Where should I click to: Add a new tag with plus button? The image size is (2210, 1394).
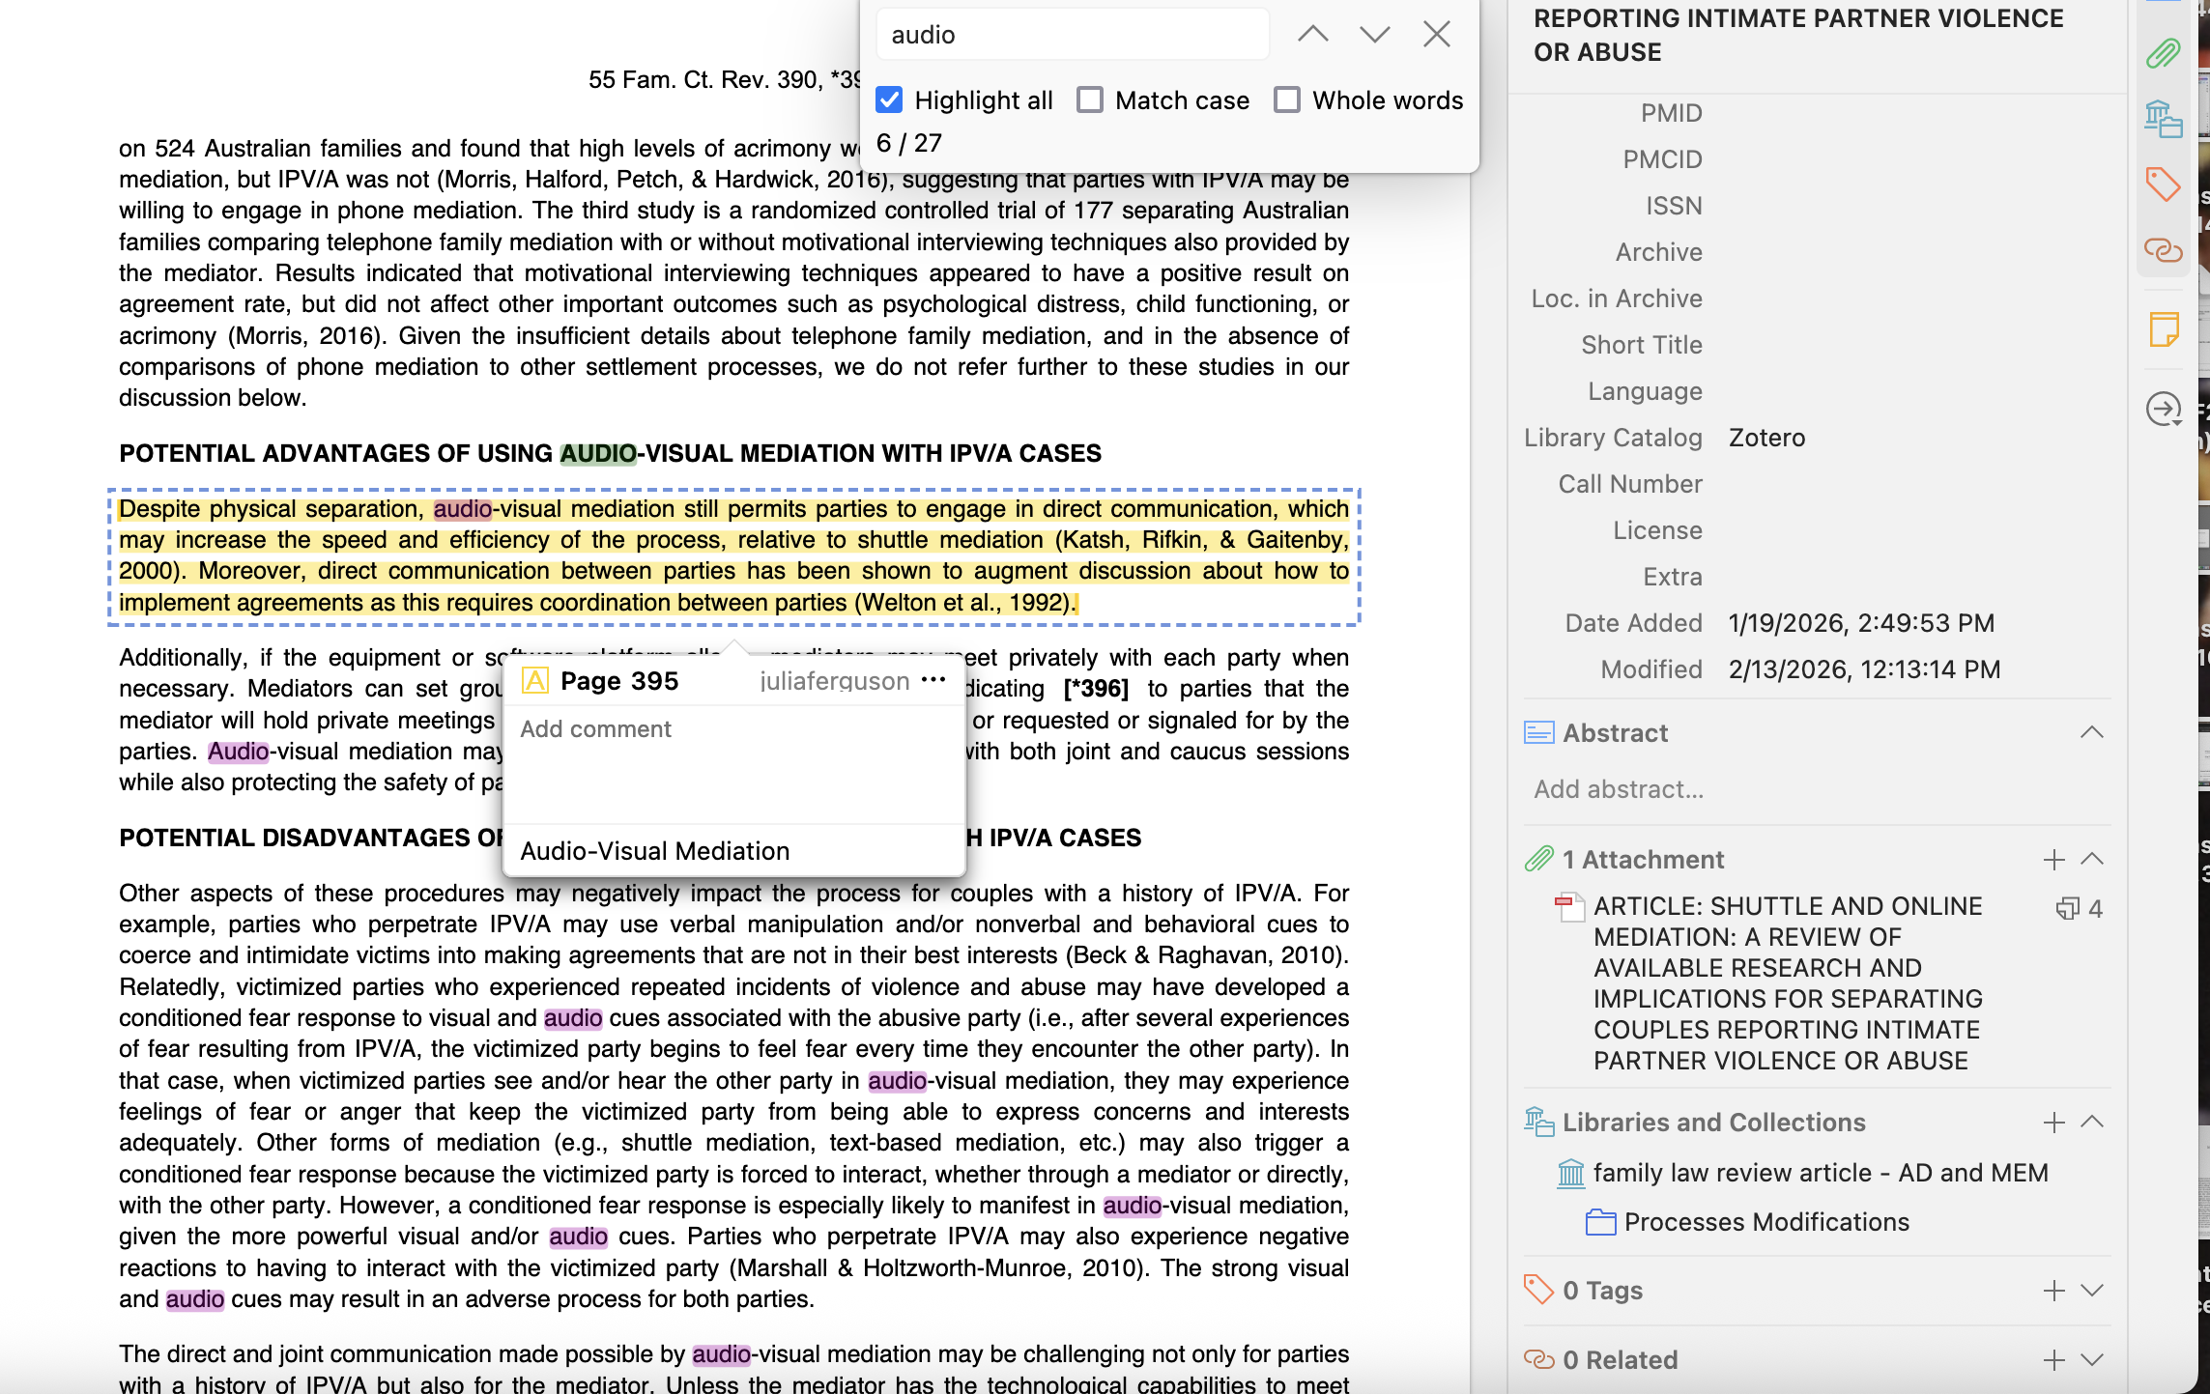[x=2053, y=1291]
